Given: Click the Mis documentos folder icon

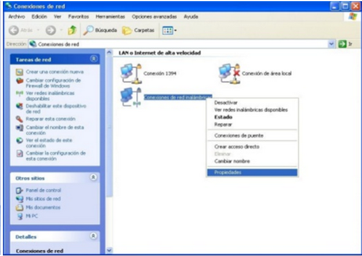Looking at the screenshot, I should point(19,207).
